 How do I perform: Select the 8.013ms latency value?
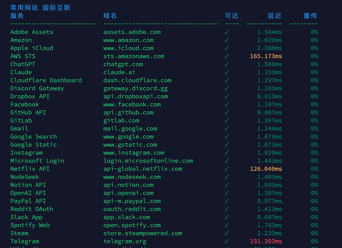[x=269, y=97]
